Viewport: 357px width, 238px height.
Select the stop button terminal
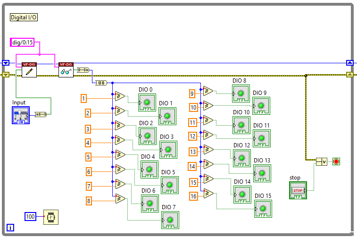pos(298,190)
